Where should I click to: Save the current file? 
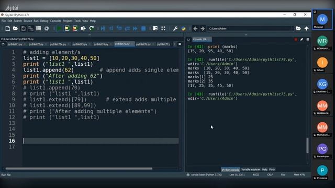pyautogui.click(x=23, y=28)
